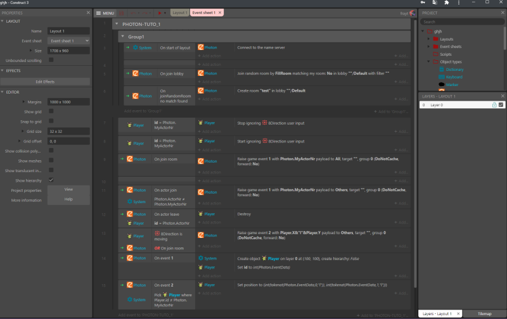Click the View project properties button
507x319 pixels.
click(68, 189)
